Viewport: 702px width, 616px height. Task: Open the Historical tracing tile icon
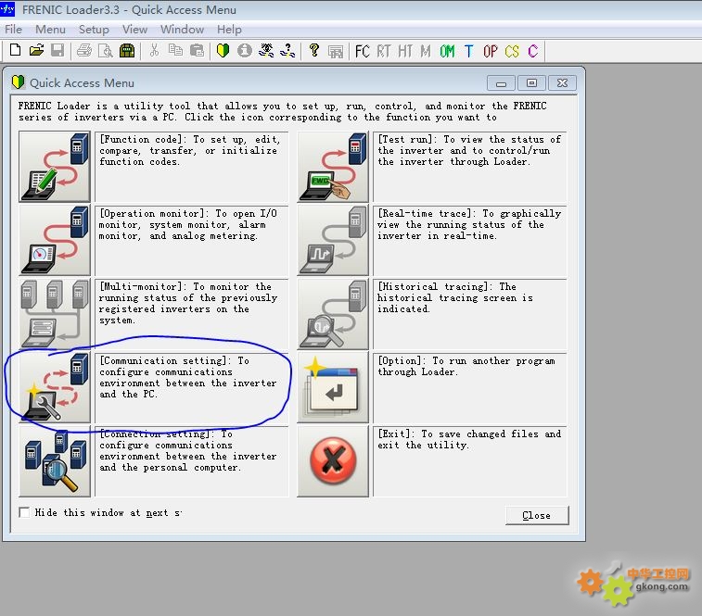point(333,314)
